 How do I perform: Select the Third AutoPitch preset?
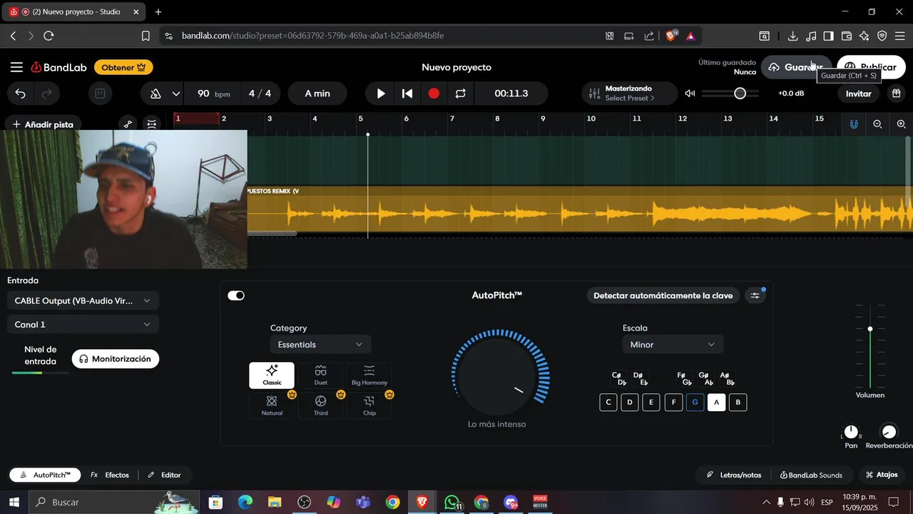[321, 405]
